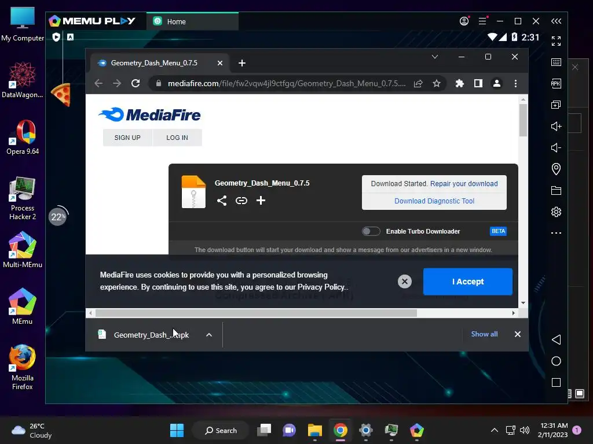This screenshot has width=593, height=444.
Task: Close the downloads bar
Action: point(517,334)
